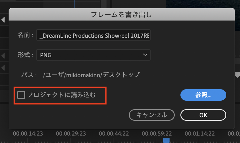Click into the 名前 filename field
240x143 pixels.
93,36
